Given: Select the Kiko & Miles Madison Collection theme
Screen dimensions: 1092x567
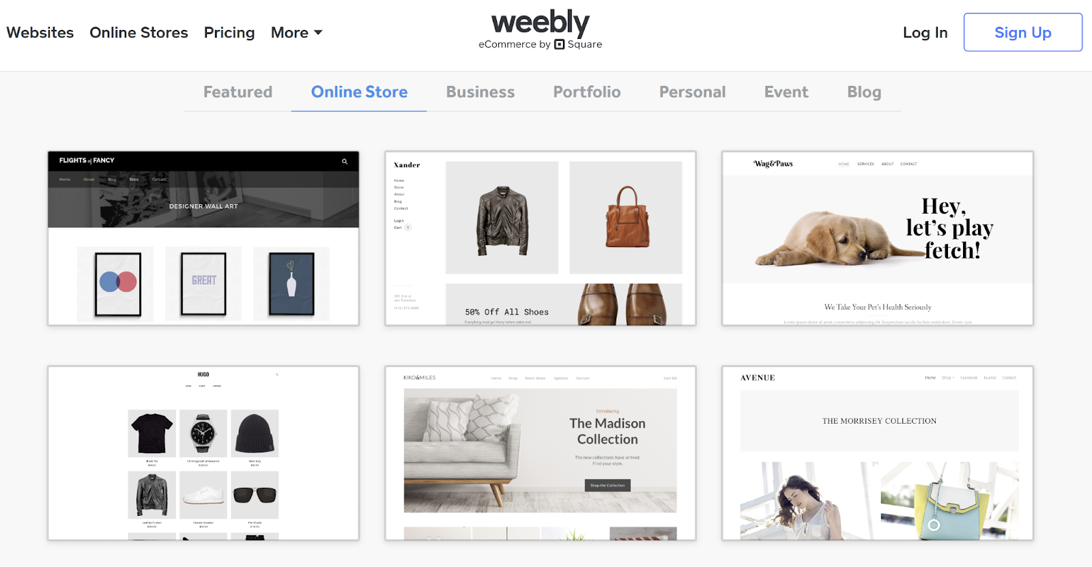Looking at the screenshot, I should [541, 453].
